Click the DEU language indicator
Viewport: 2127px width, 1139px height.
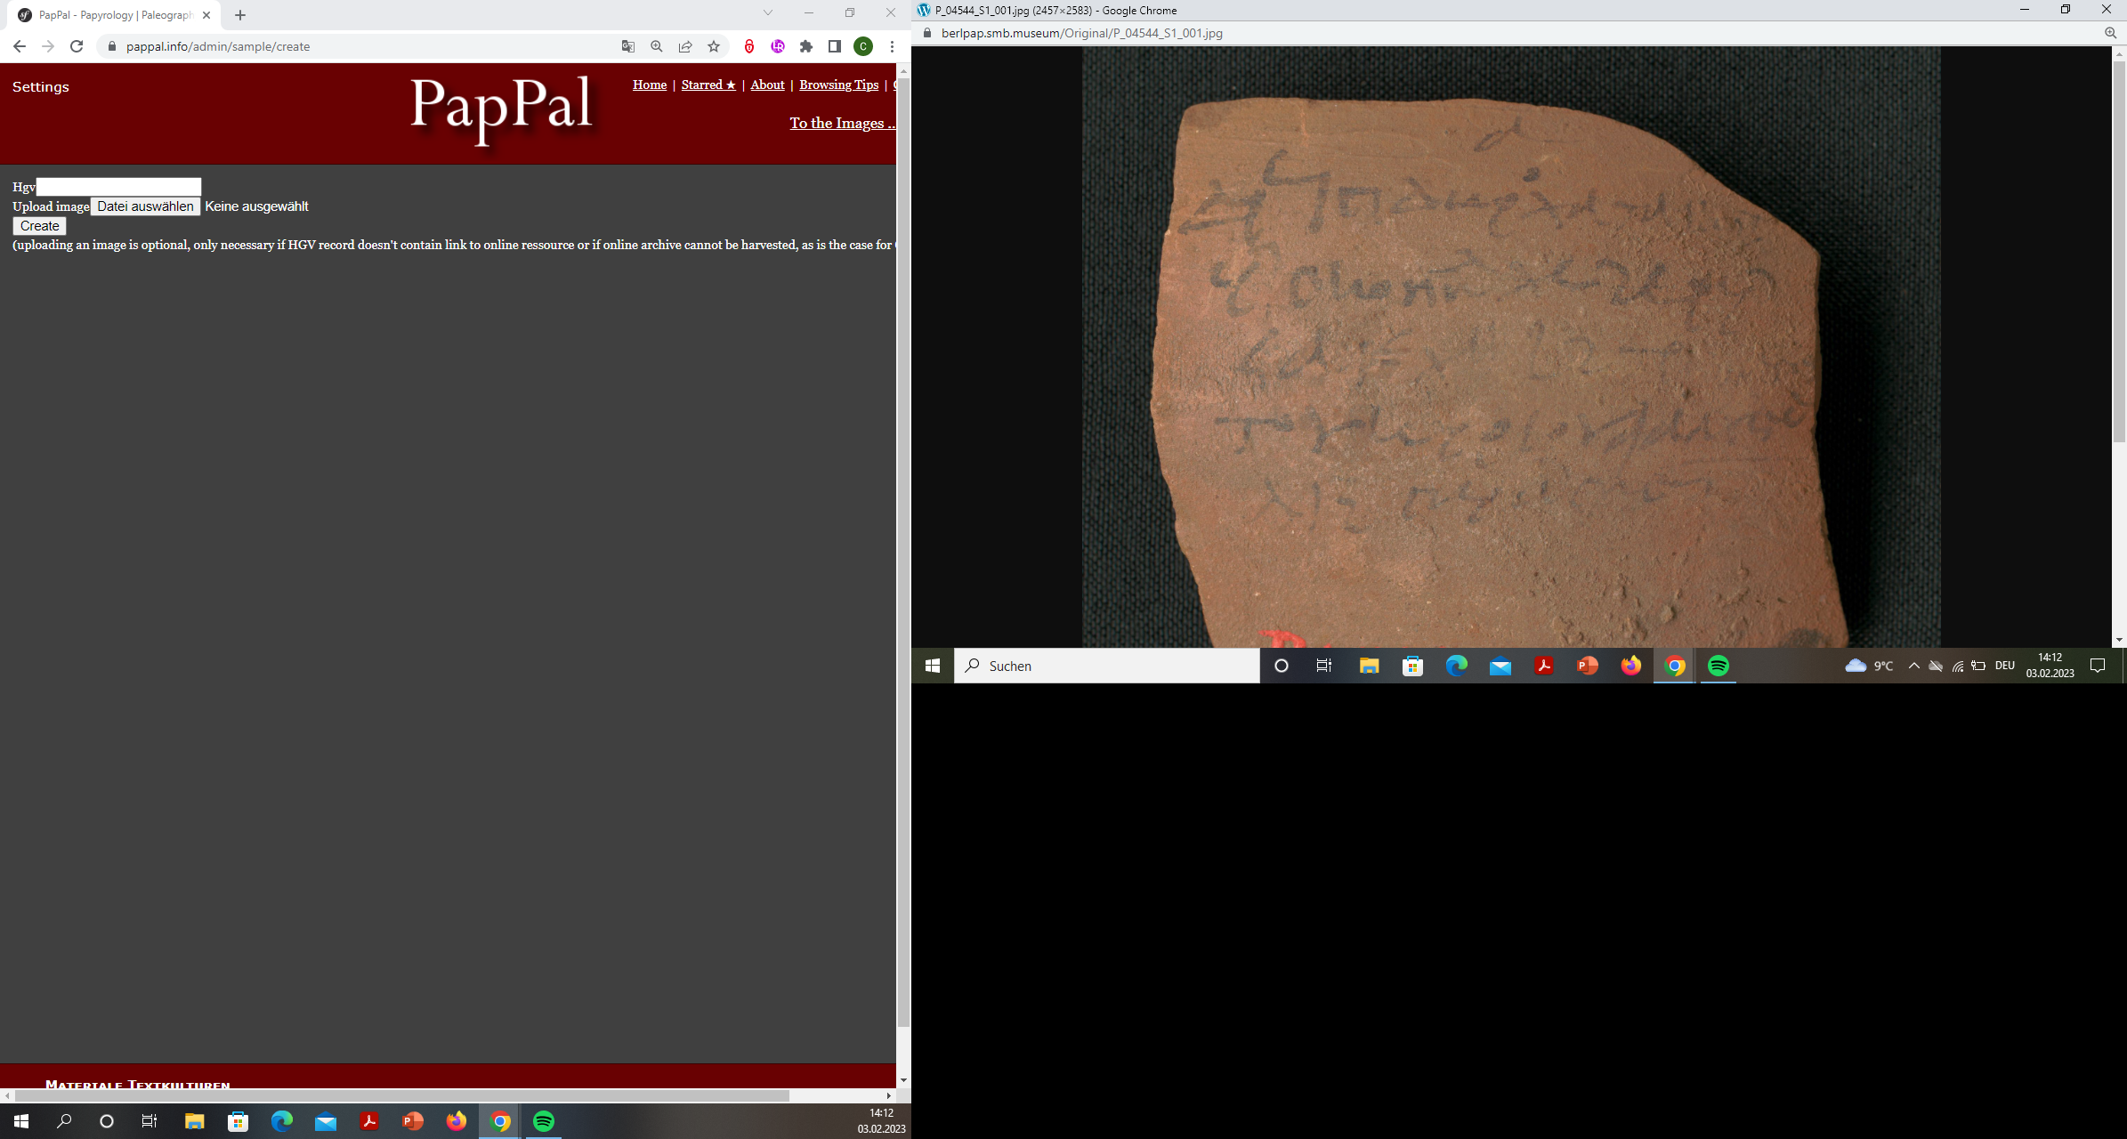[x=2004, y=666]
